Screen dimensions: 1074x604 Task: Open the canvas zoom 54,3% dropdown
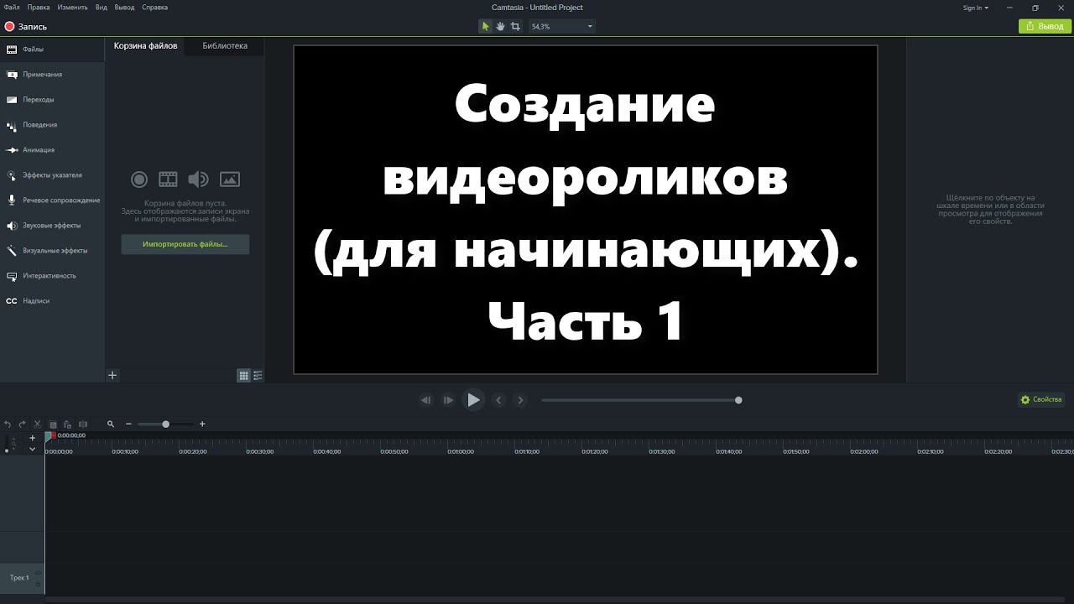click(x=561, y=27)
